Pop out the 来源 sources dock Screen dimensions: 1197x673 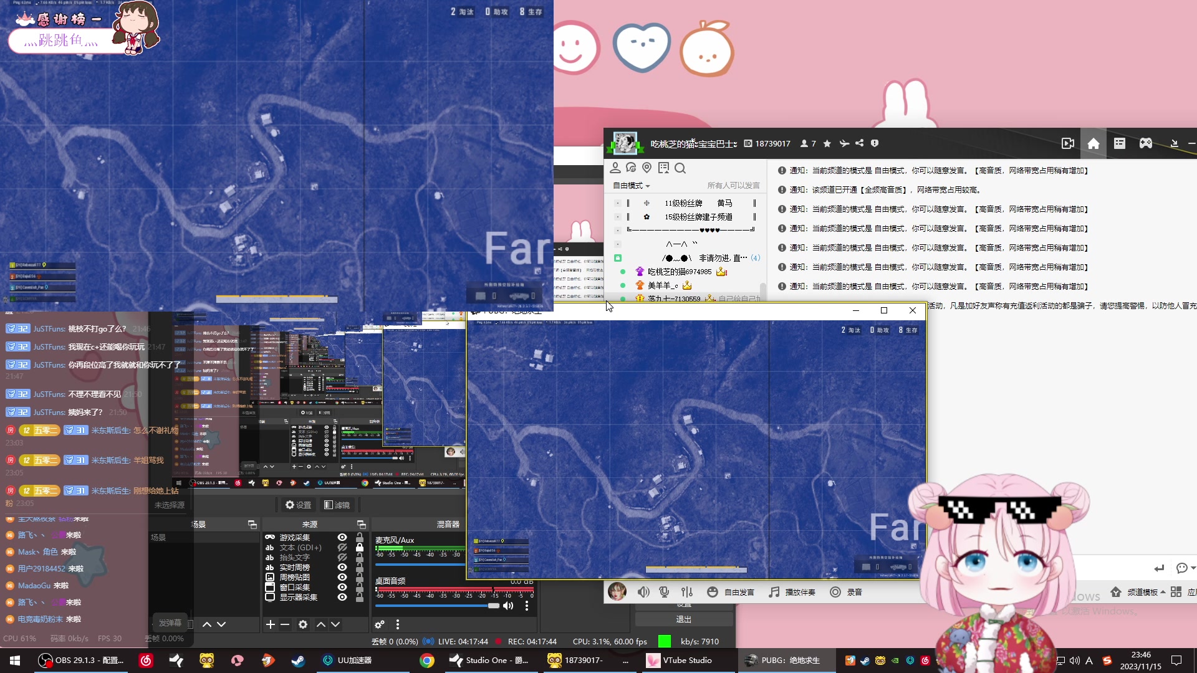361,524
